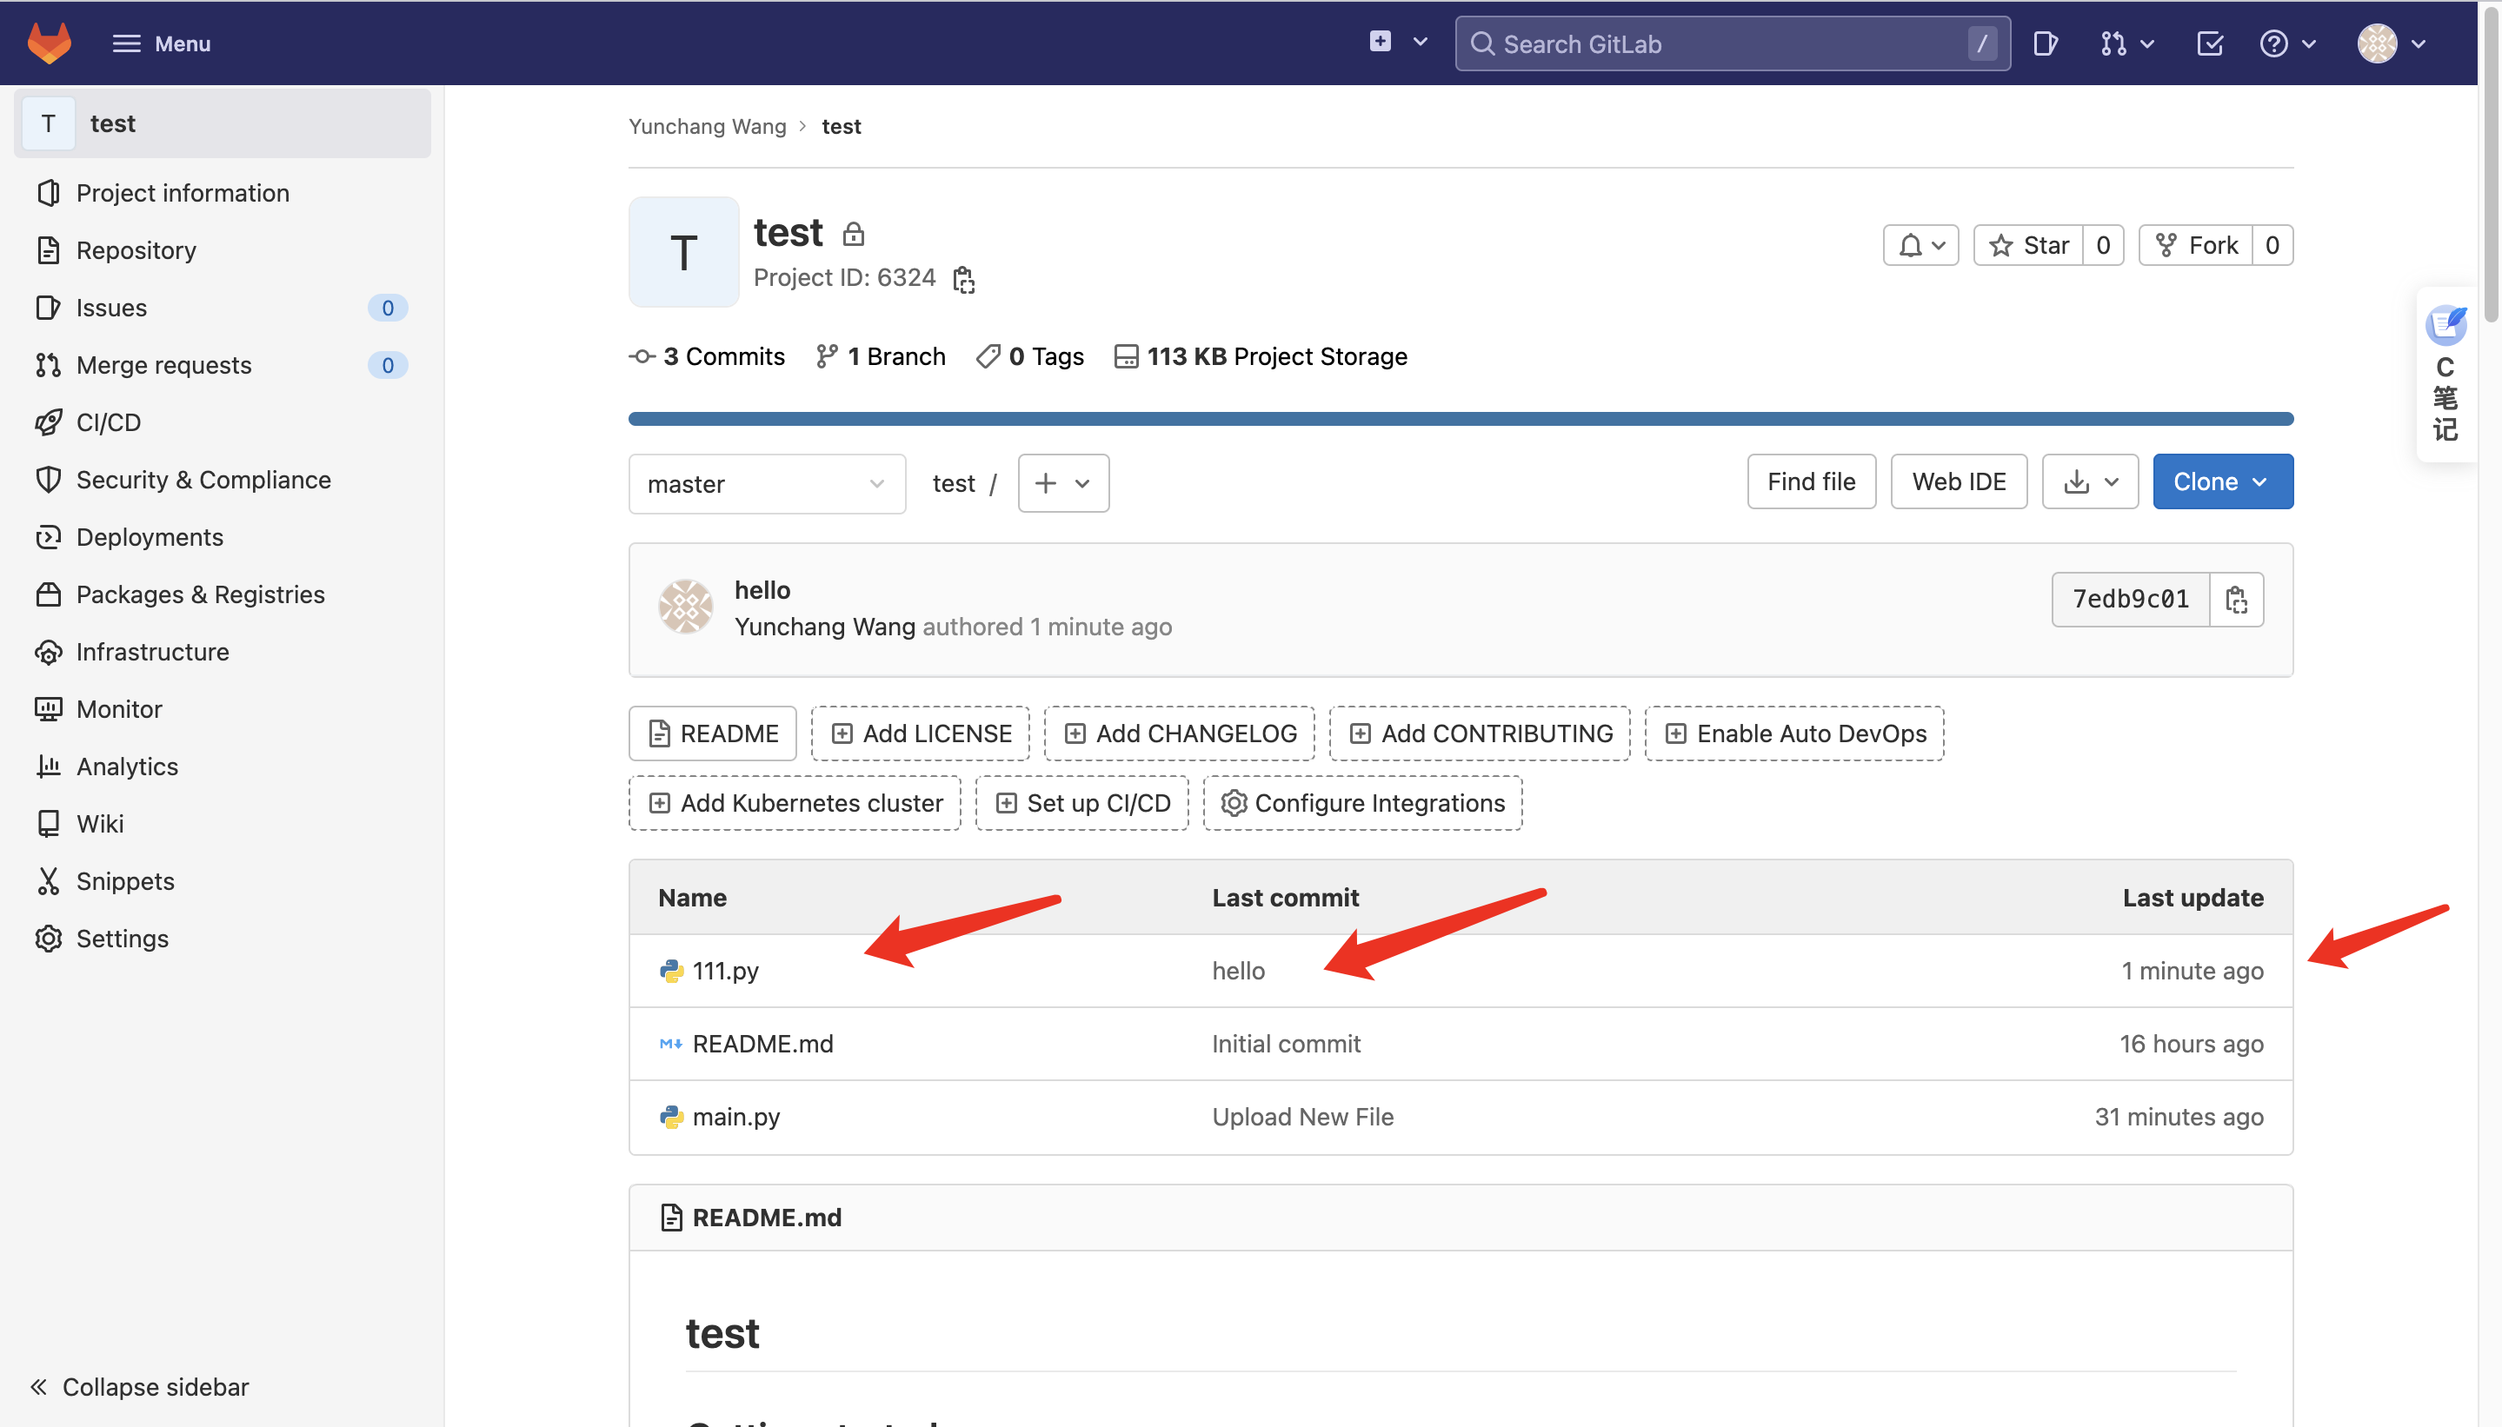Open the Menu in the top bar
The width and height of the screenshot is (2502, 1427).
click(161, 43)
